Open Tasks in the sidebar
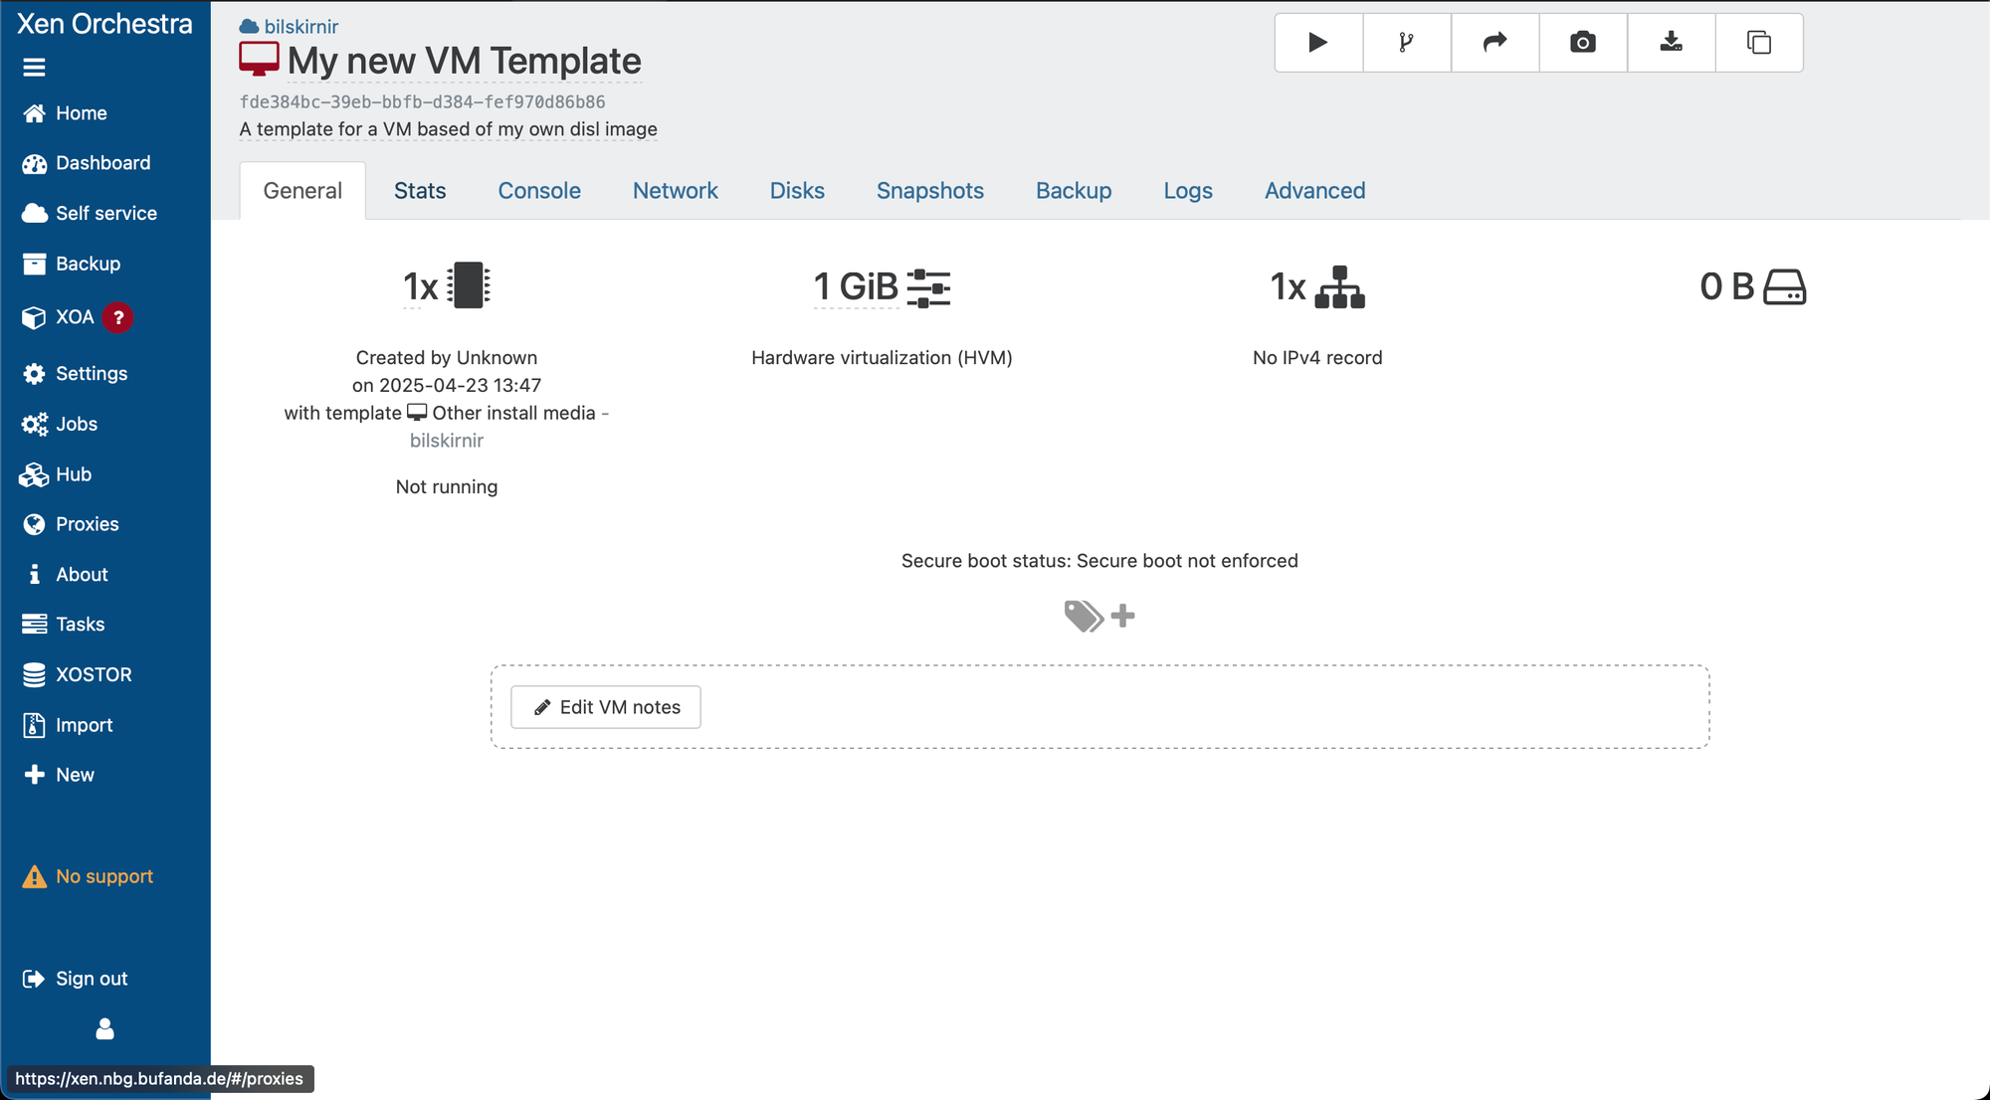 [x=105, y=625]
